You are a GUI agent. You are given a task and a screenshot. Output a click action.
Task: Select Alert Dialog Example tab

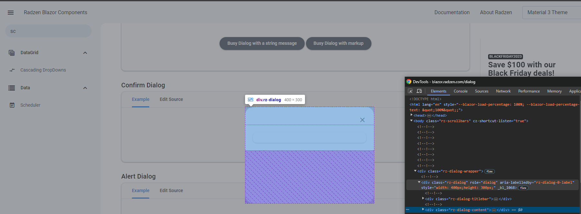pos(141,191)
